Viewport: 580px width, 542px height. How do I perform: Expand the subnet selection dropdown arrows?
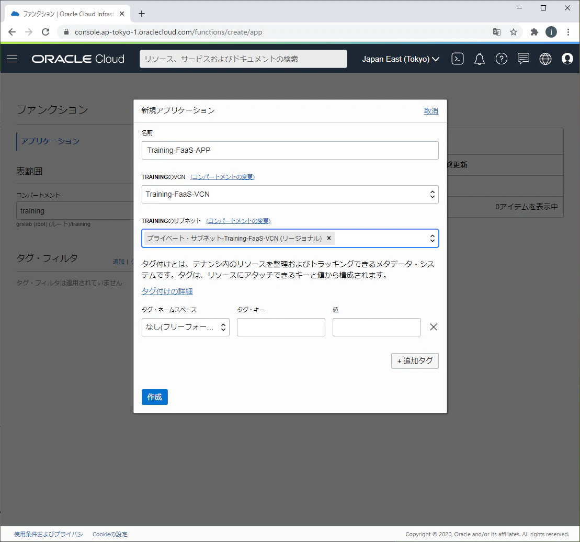point(432,238)
